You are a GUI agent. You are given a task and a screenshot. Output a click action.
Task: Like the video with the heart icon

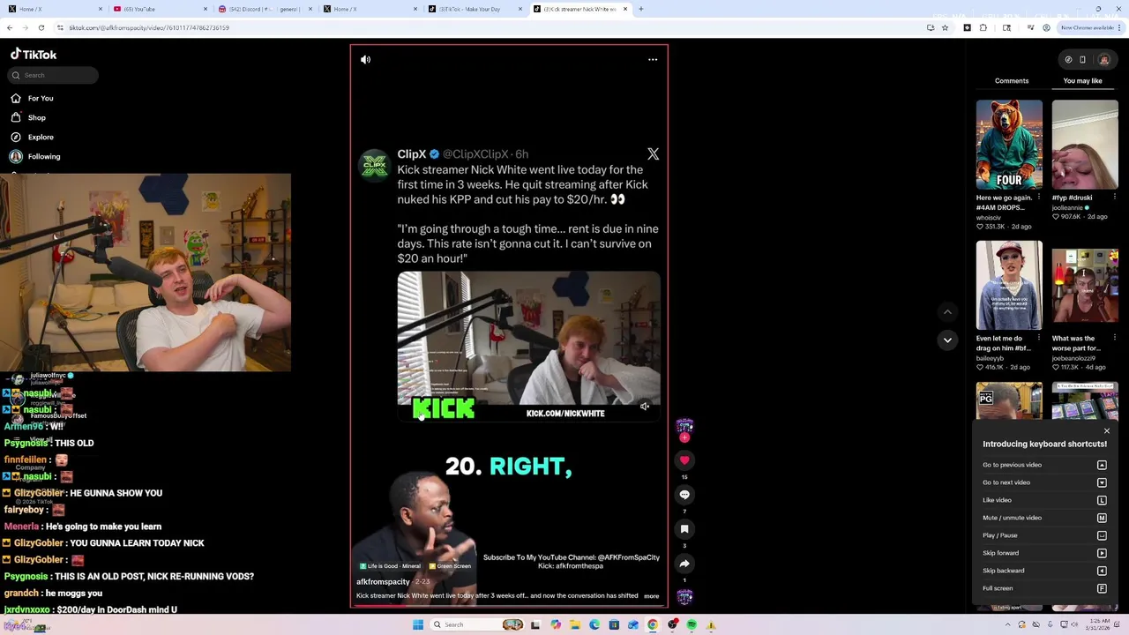(684, 459)
